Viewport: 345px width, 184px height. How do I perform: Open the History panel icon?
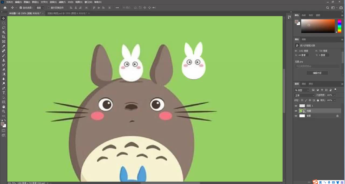[289, 17]
